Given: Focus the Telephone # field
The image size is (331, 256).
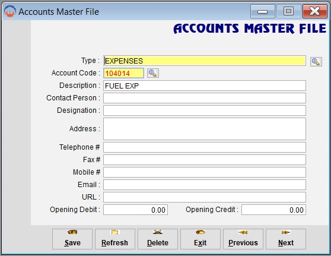Looking at the screenshot, I should pyautogui.click(x=204, y=147).
